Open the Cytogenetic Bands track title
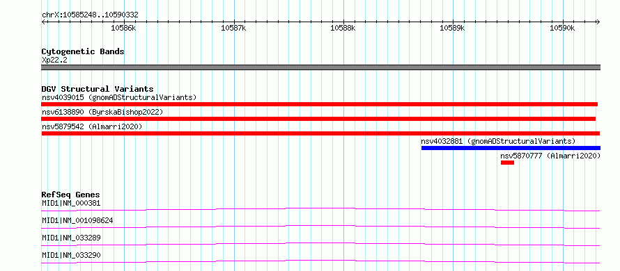Image resolution: width=620 pixels, height=271 pixels. (x=83, y=51)
